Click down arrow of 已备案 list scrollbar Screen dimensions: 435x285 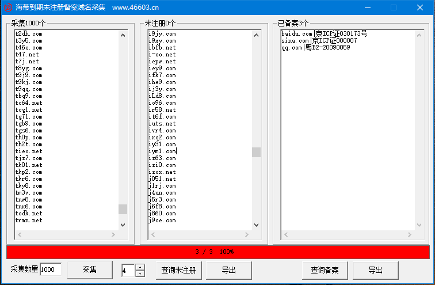click(419, 225)
